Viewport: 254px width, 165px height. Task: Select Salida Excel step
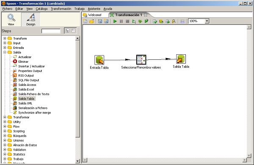26,89
